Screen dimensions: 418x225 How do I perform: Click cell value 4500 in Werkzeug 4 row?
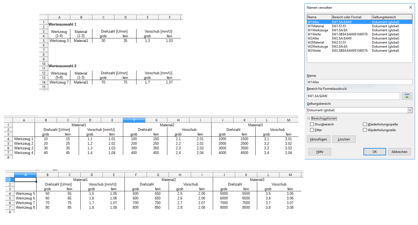[244, 153]
